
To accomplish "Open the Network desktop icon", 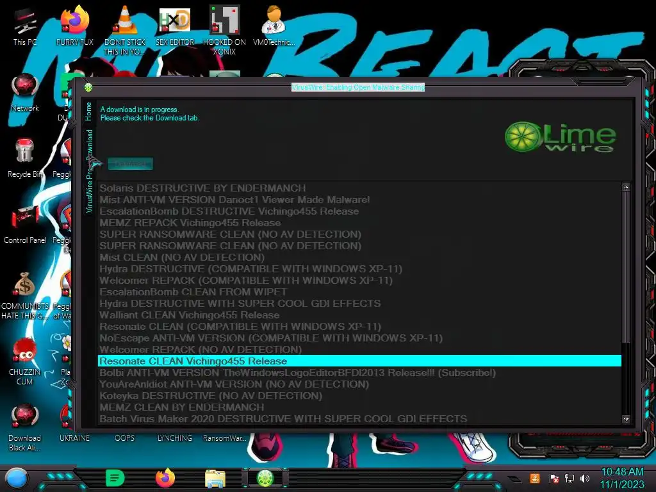I will click(x=25, y=92).
